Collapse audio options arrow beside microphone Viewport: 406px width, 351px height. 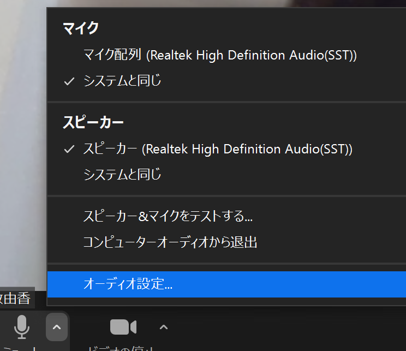[57, 328]
